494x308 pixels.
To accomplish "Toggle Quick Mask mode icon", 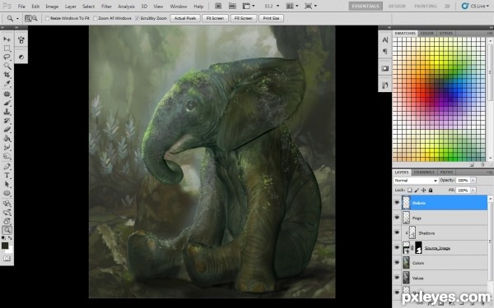I will point(7,259).
